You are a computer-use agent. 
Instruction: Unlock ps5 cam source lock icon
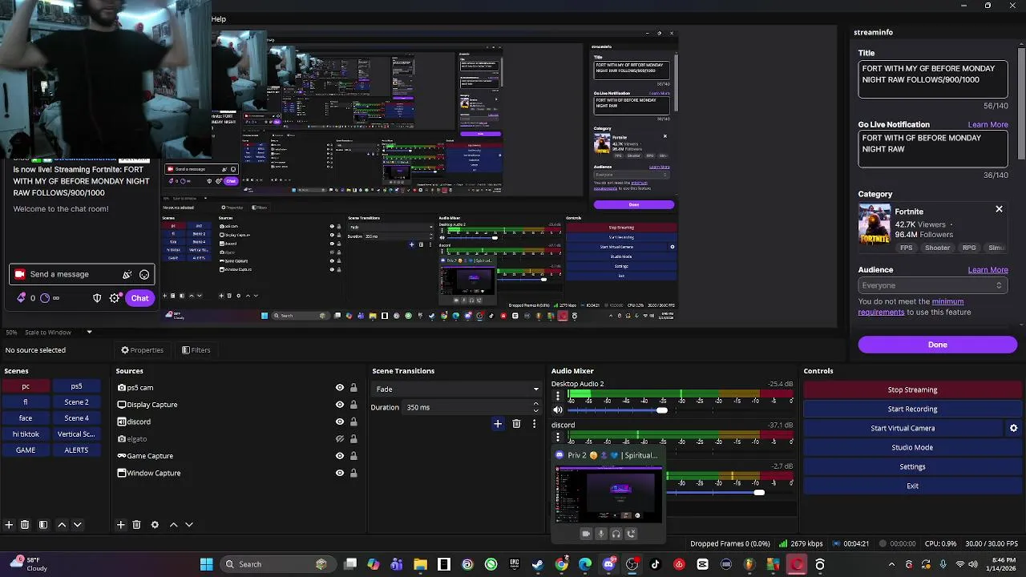click(x=353, y=388)
